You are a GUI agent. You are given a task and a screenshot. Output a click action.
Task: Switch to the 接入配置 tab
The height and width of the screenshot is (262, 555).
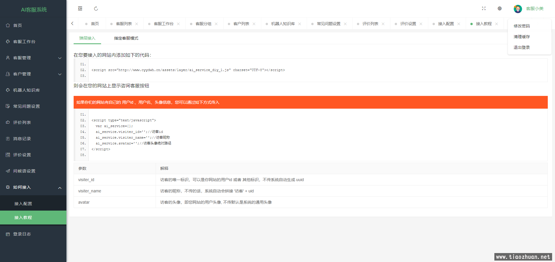click(x=446, y=24)
